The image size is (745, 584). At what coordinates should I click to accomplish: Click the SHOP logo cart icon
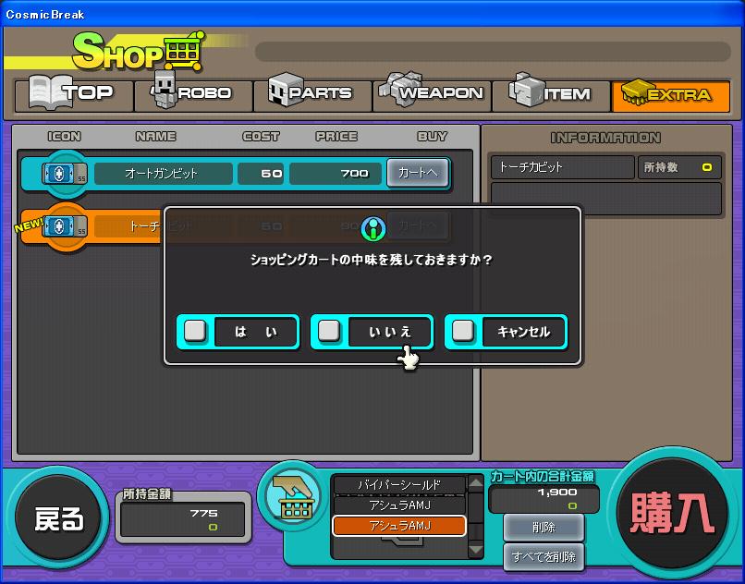183,52
